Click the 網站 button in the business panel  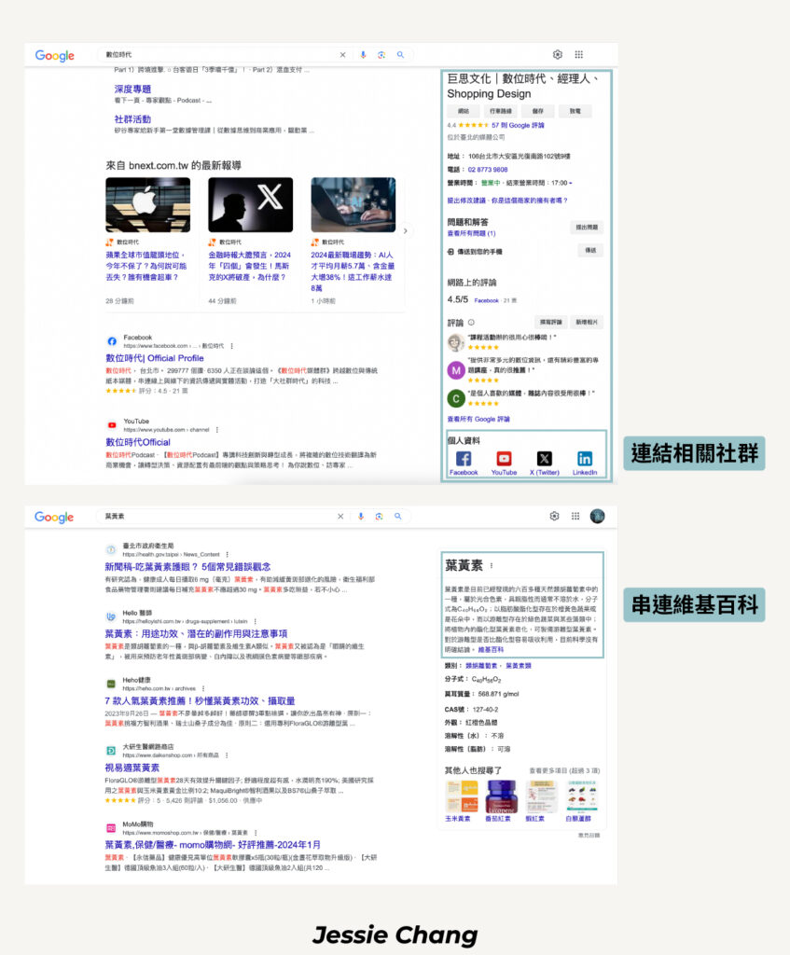(464, 112)
